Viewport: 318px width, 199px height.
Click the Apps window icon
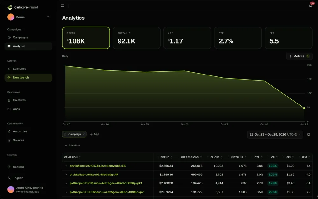tap(9, 109)
